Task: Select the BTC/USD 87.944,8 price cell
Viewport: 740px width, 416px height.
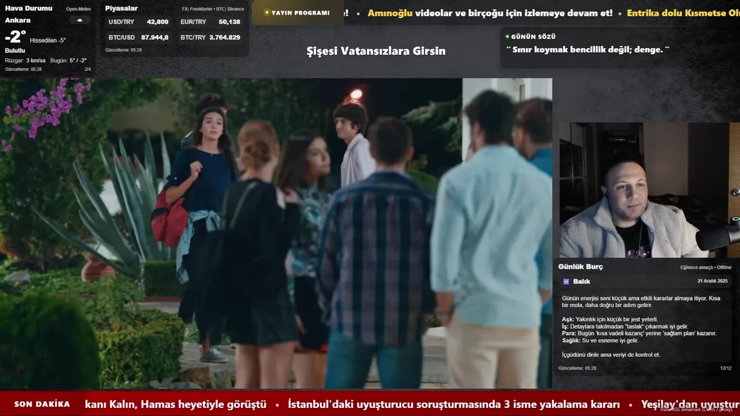Action: pos(138,38)
